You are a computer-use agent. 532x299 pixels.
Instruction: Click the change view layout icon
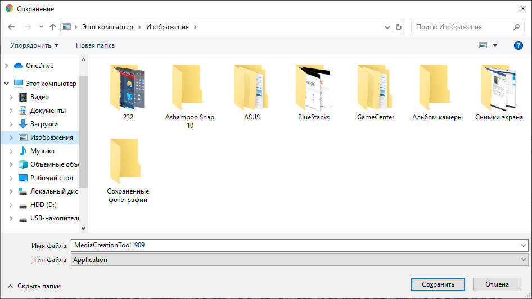point(483,45)
